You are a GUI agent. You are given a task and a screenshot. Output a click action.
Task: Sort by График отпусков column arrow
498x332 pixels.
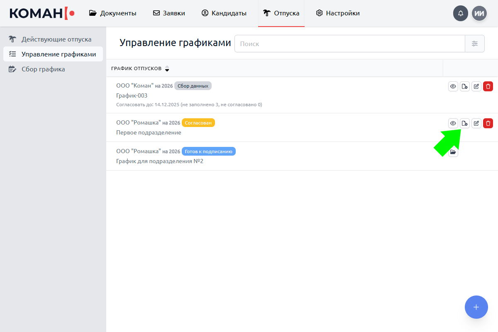coord(167,68)
